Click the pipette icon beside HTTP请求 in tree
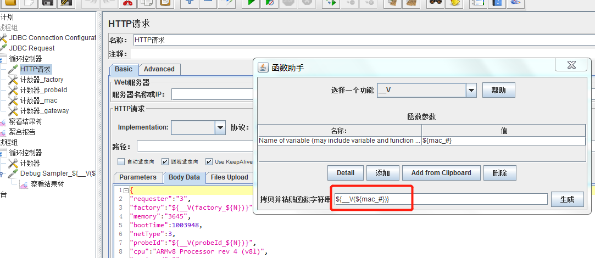Viewport: 595px width, 258px height. tap(13, 69)
